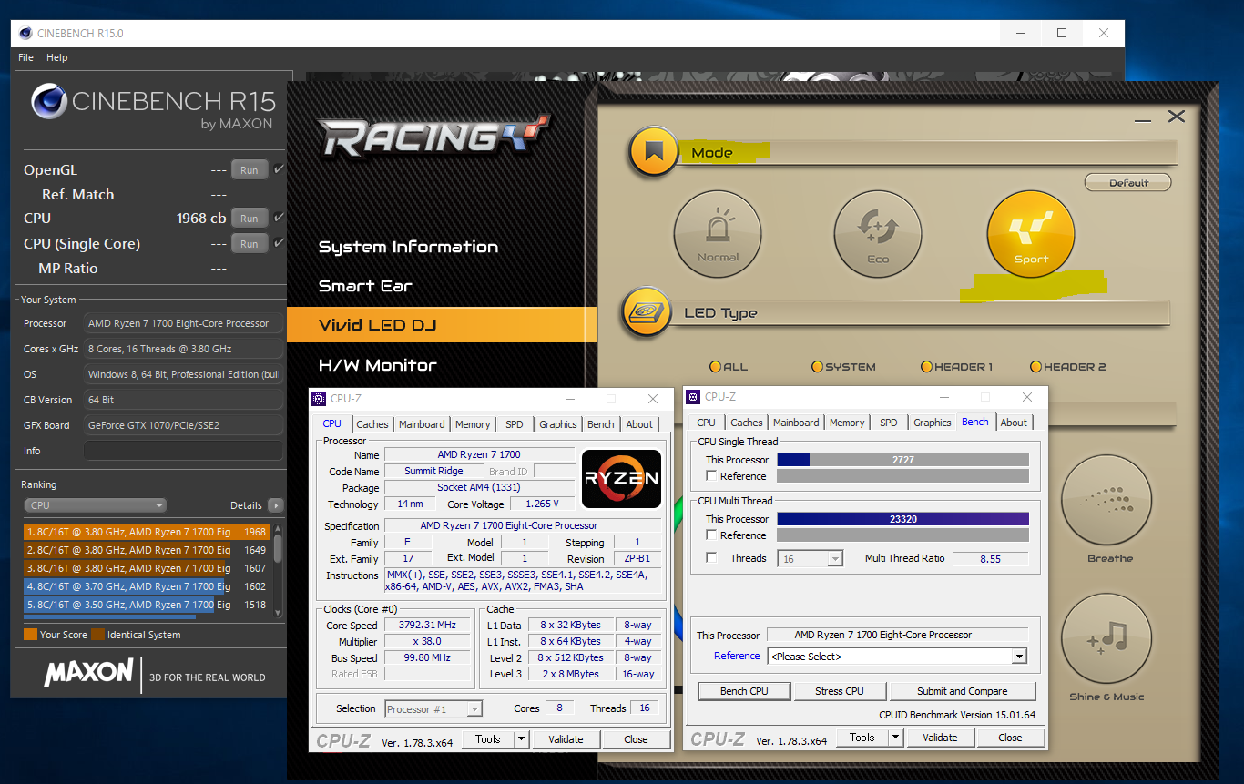Expand ranking Details arrow
This screenshot has height=784, width=1244.
click(275, 505)
